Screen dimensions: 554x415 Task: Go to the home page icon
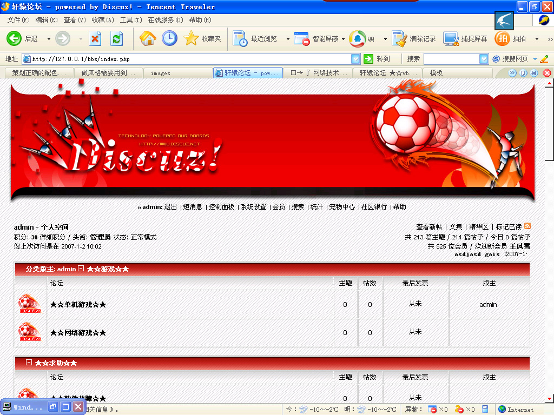148,38
